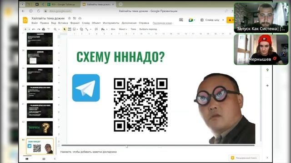Viewport: 291px width, 163px height.
Task: Click the Тема theme button
Action: click(x=133, y=29)
